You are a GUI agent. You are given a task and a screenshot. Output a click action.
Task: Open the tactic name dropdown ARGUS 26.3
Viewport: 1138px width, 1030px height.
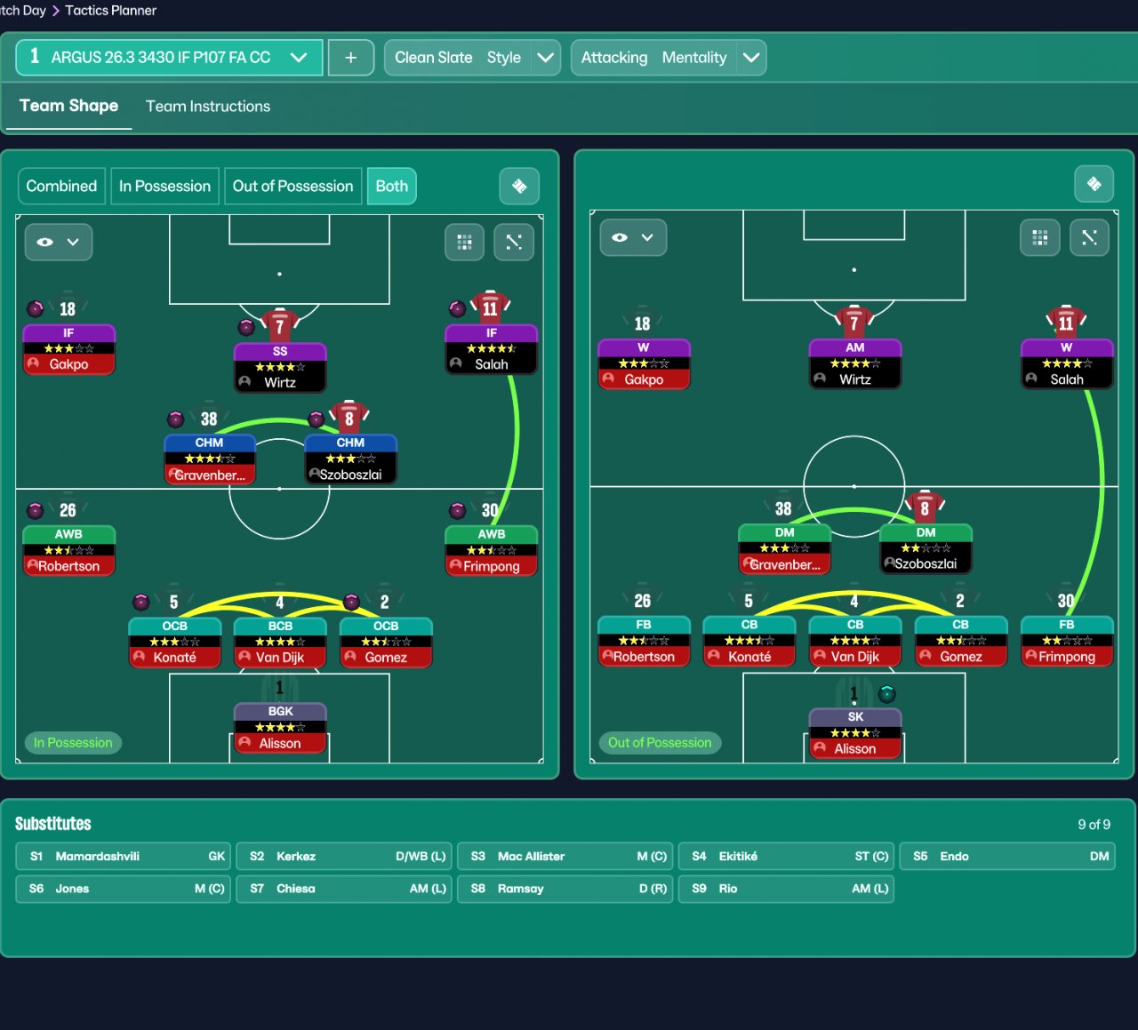pos(169,58)
